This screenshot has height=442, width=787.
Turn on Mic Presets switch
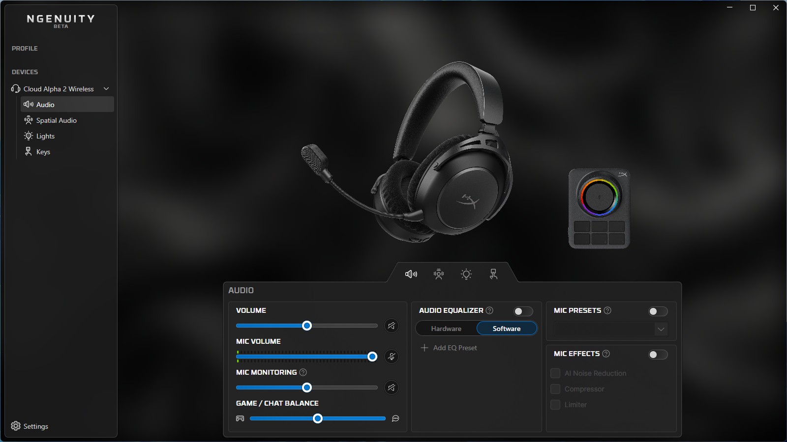(658, 311)
